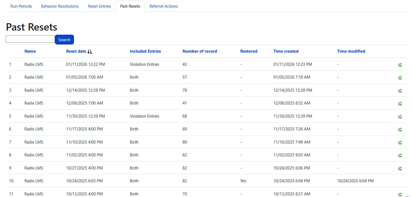
Task: Click Reset date 01/05/2026 7:00 AM
Action: 85,77
